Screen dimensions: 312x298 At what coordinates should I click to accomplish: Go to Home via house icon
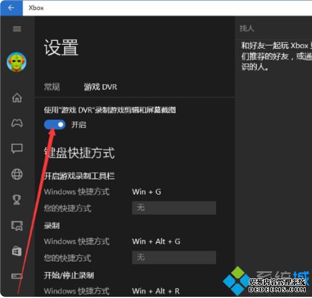point(17,98)
